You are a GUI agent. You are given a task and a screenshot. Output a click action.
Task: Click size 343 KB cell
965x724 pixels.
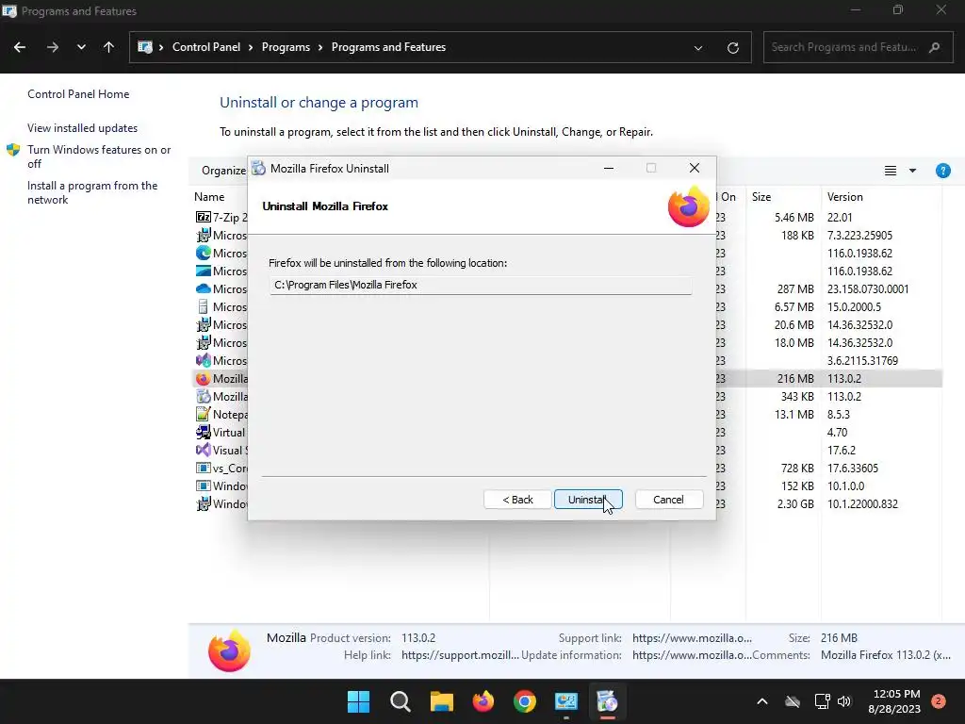coord(797,397)
